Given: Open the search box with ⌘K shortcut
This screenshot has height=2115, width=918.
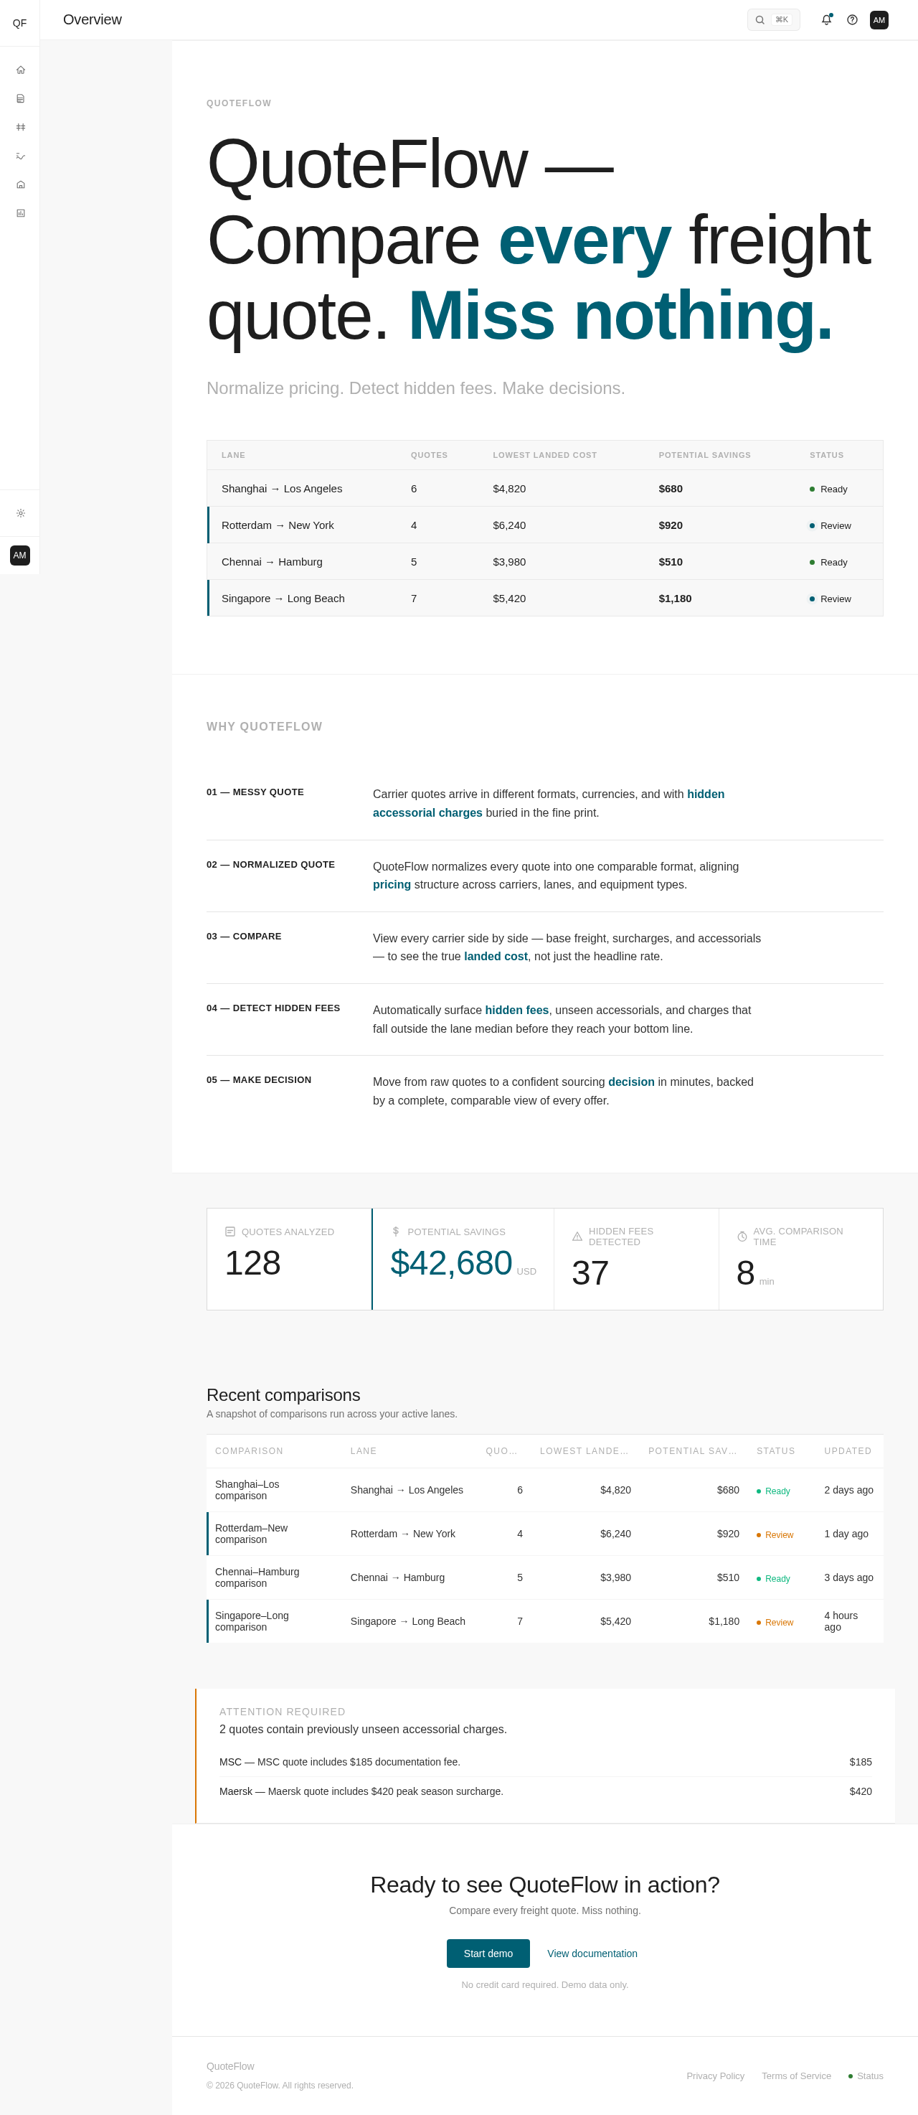Looking at the screenshot, I should click(773, 19).
